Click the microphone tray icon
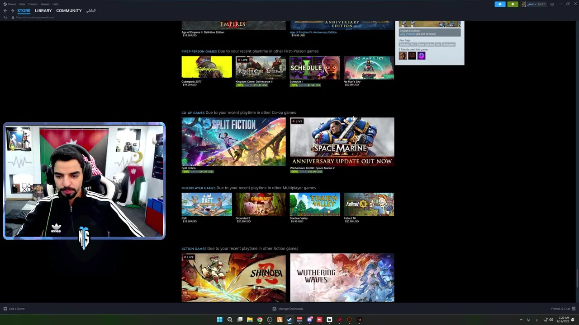Viewport: 579px width, 325px height. [x=528, y=320]
